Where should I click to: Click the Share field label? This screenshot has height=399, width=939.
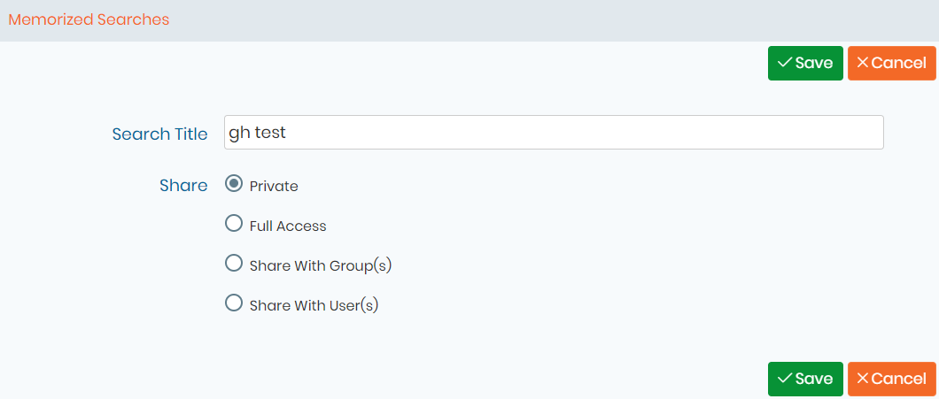[183, 186]
